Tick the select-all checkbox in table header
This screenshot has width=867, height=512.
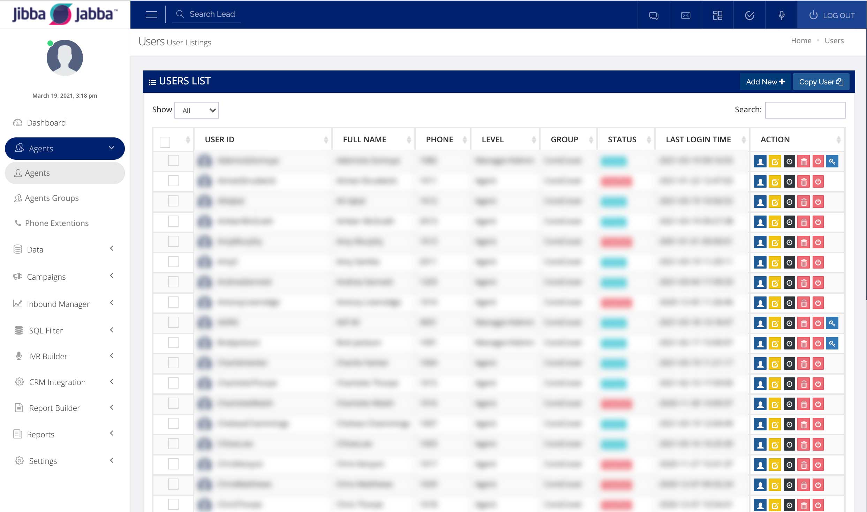point(165,142)
